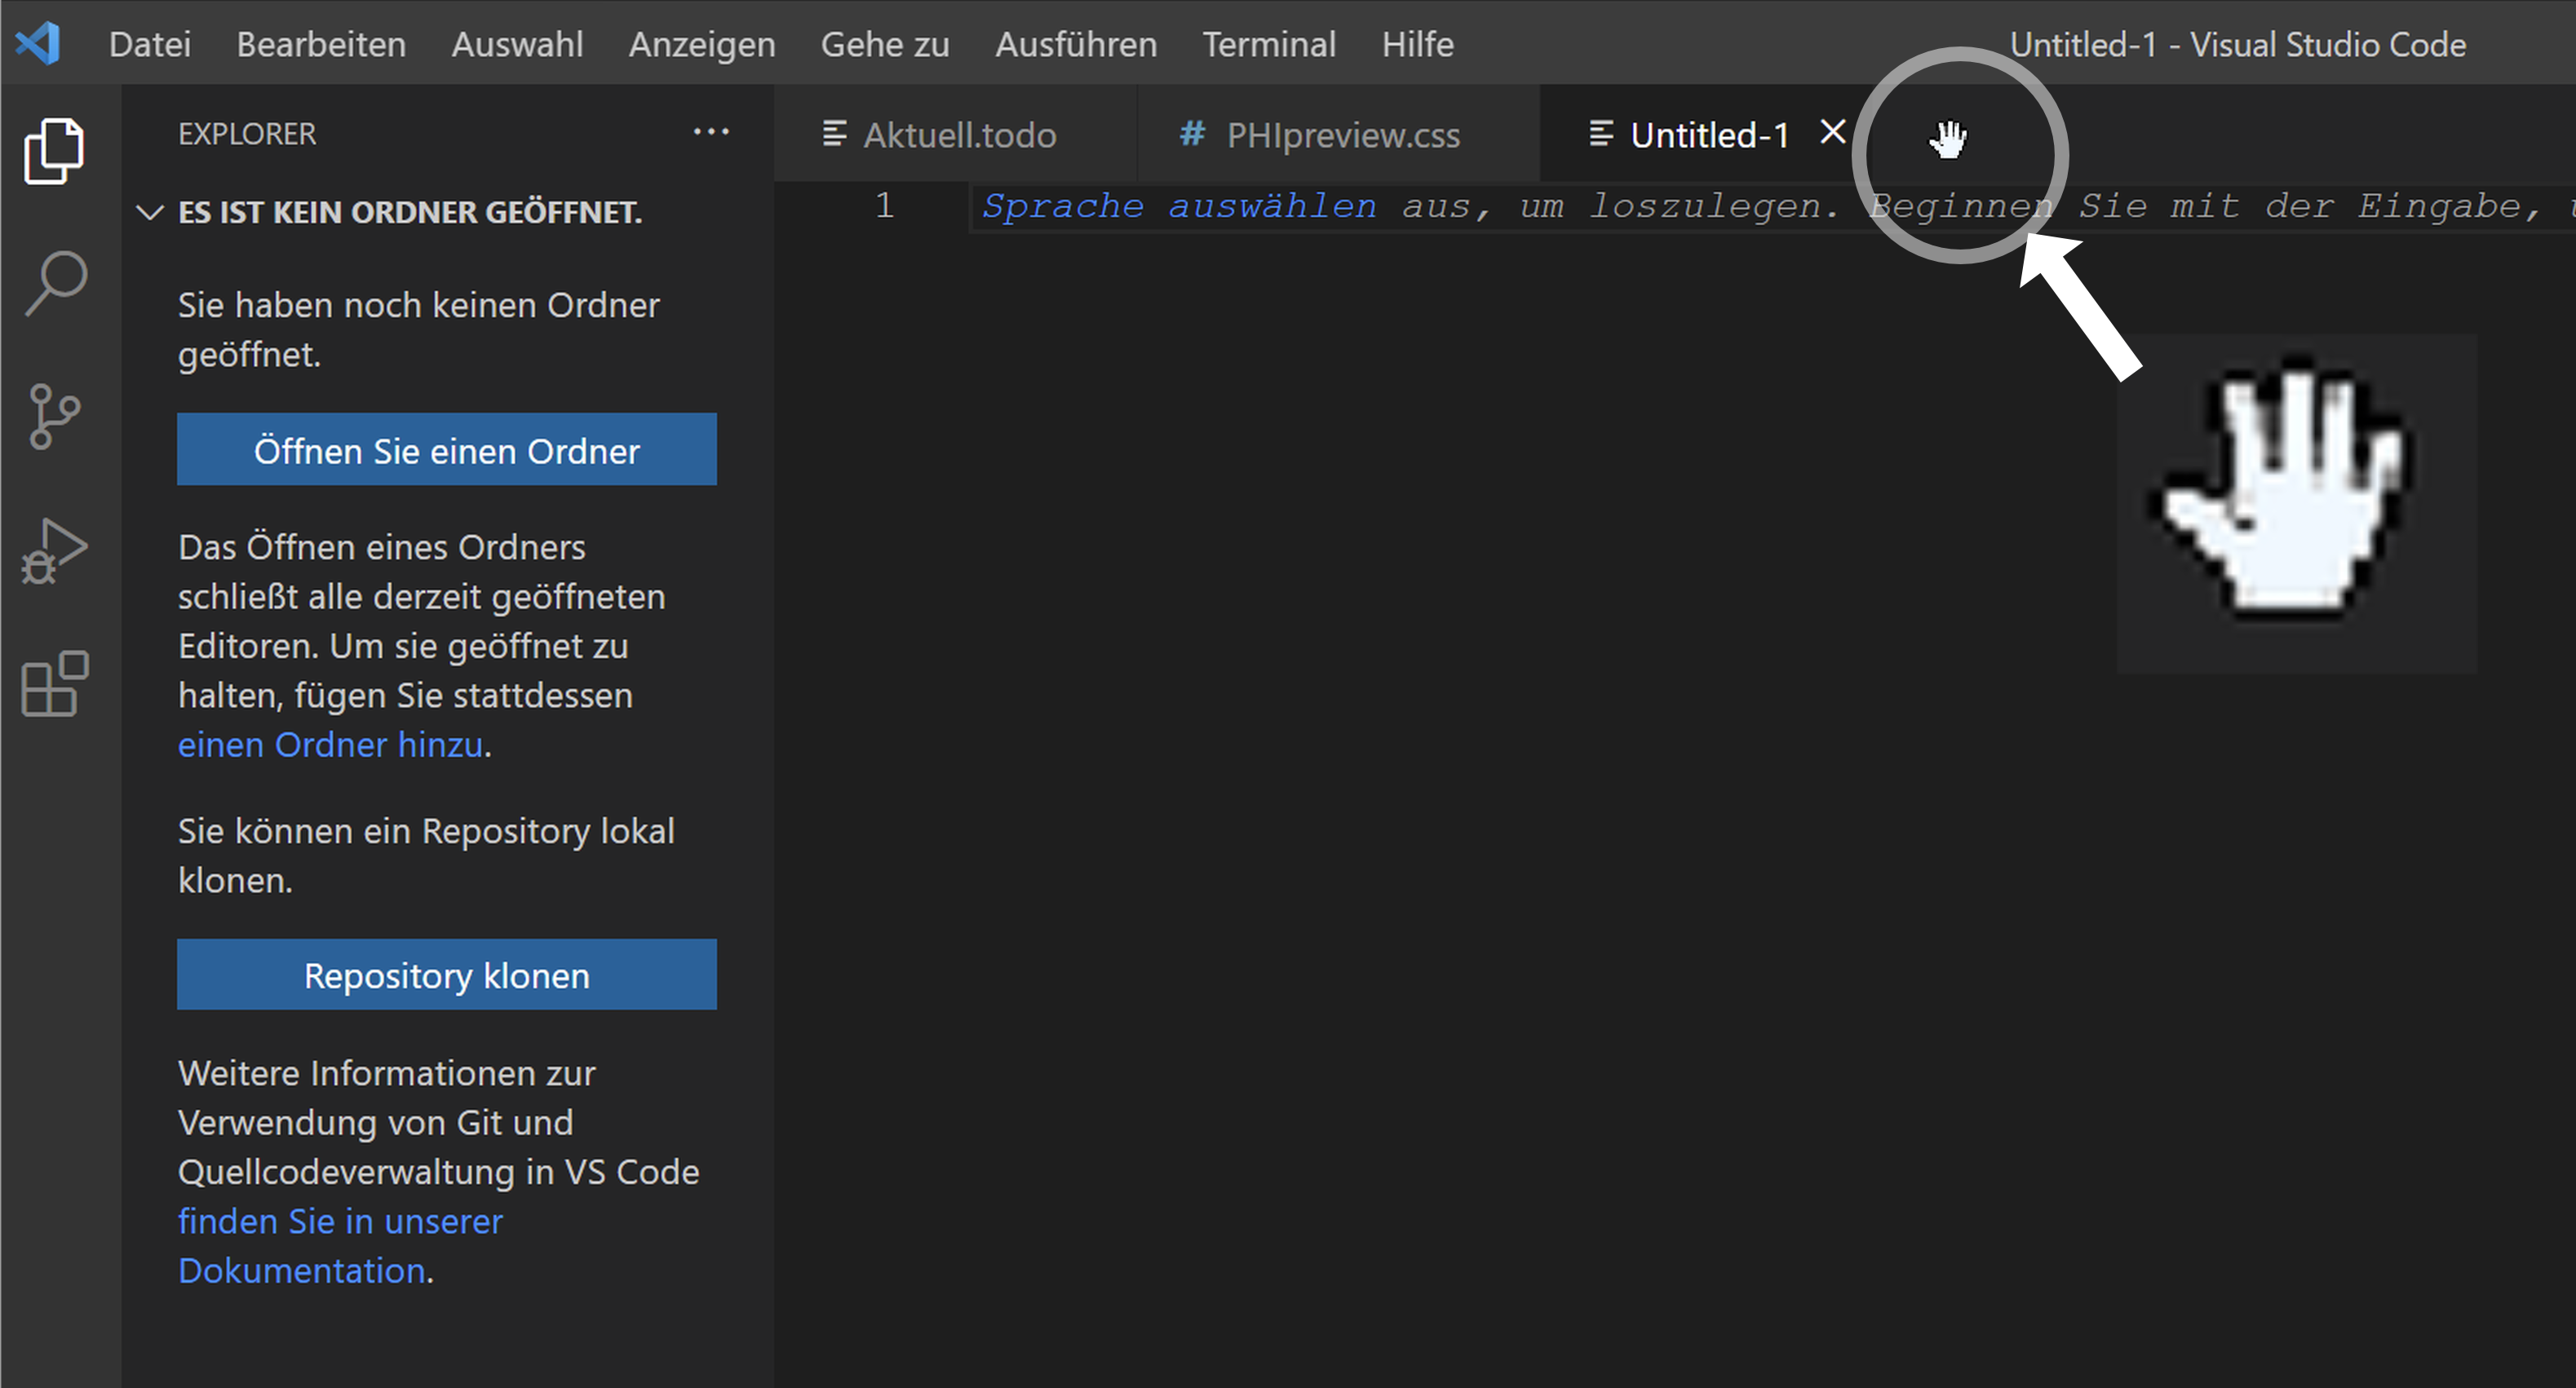Click 'Sie haben noch keinen Ordner geöffnet' text
Image resolution: width=2576 pixels, height=1388 pixels.
[418, 330]
